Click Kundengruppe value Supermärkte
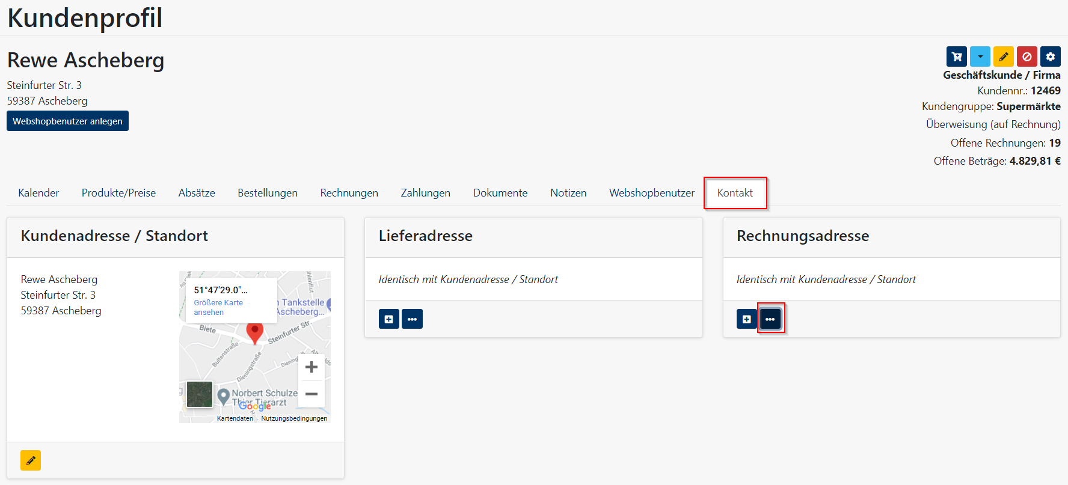1068x485 pixels. click(x=1028, y=106)
